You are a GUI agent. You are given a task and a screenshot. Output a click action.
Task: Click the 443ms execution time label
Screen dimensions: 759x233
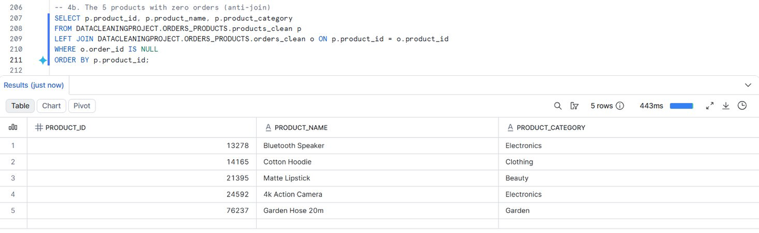tap(651, 106)
